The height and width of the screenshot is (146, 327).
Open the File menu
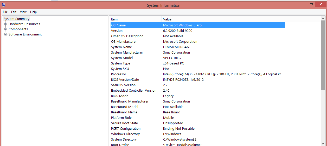[5, 12]
